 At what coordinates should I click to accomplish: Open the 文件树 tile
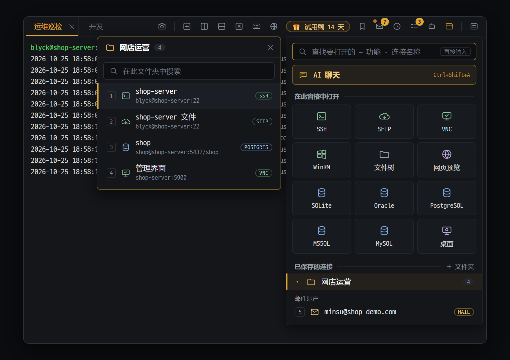384,160
